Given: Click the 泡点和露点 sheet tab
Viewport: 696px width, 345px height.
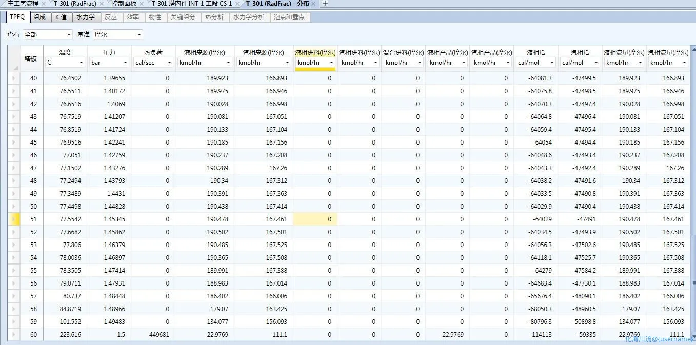Looking at the screenshot, I should coord(289,17).
